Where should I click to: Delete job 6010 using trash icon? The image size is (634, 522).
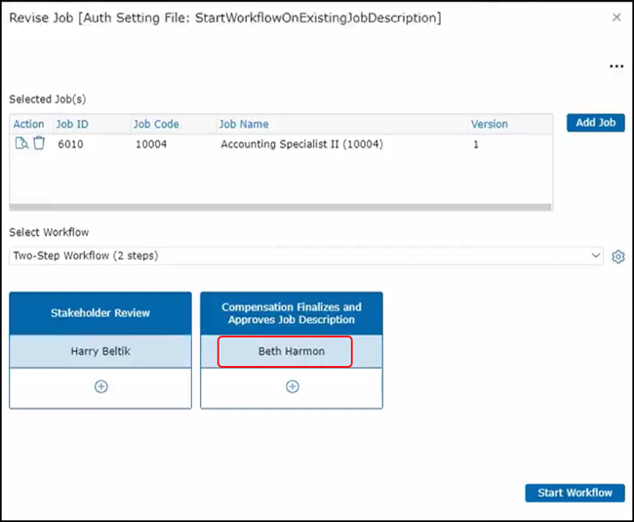(x=39, y=143)
